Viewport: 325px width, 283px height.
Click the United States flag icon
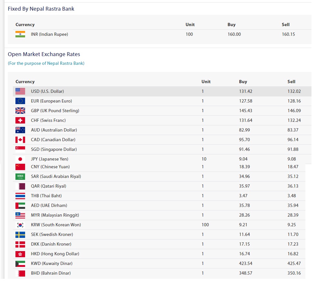(20, 91)
